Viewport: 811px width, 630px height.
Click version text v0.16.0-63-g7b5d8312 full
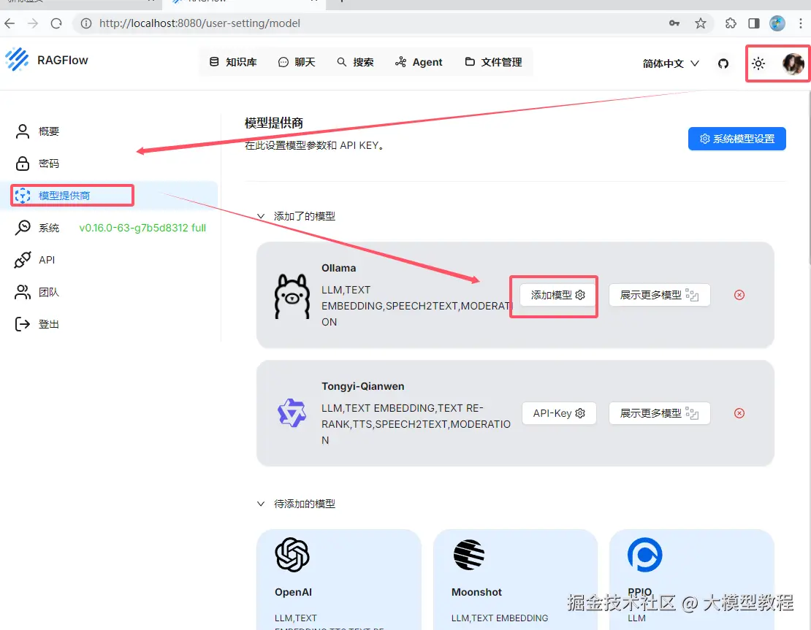(x=142, y=228)
